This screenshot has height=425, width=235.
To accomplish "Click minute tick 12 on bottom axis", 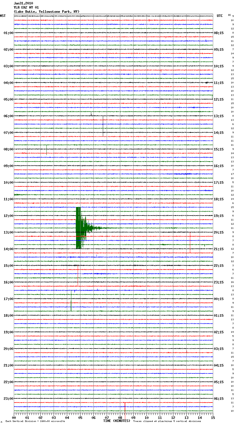I will pyautogui.click(x=173, y=418).
